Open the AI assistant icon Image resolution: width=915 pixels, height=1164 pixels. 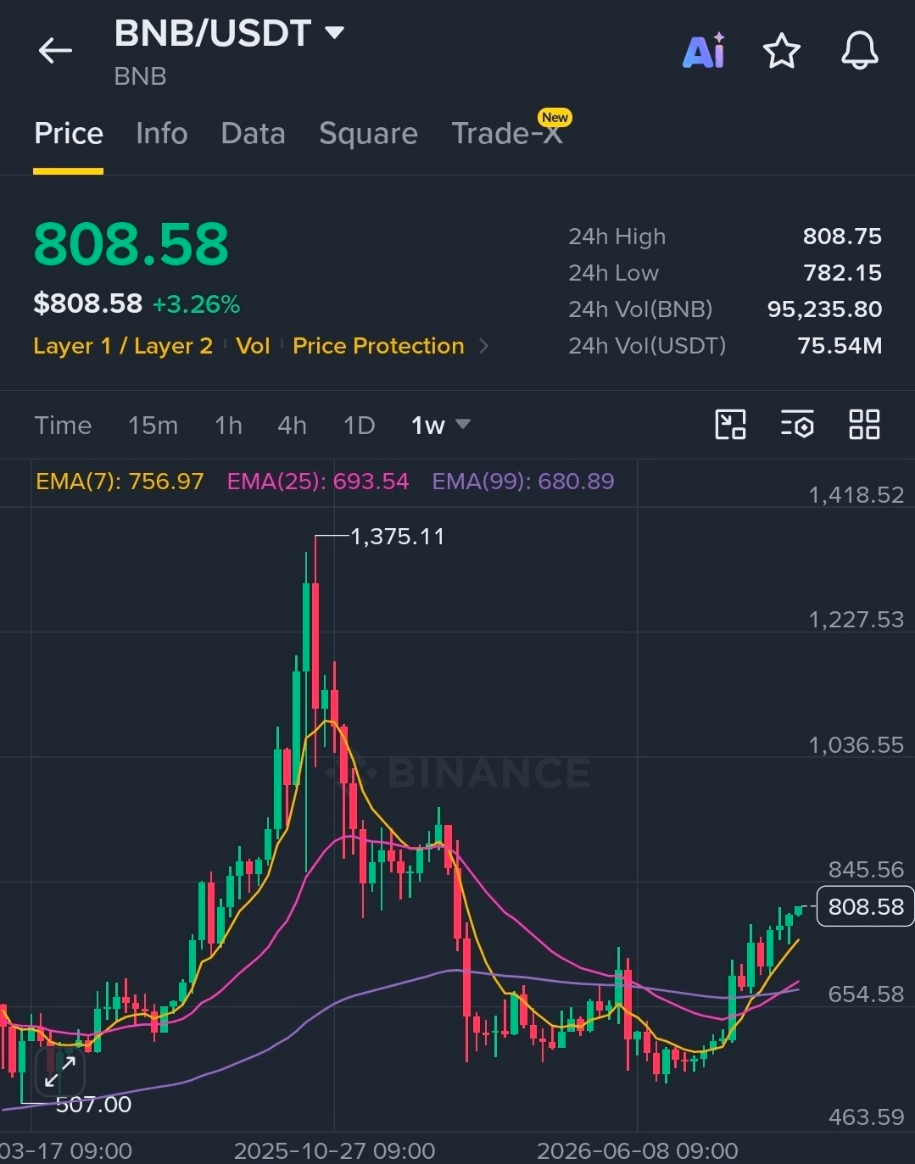tap(704, 51)
